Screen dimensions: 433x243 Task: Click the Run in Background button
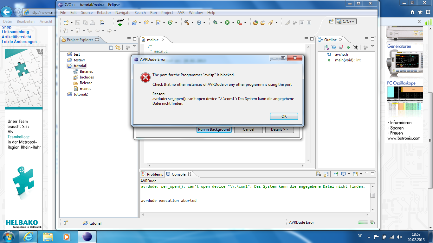click(x=214, y=129)
